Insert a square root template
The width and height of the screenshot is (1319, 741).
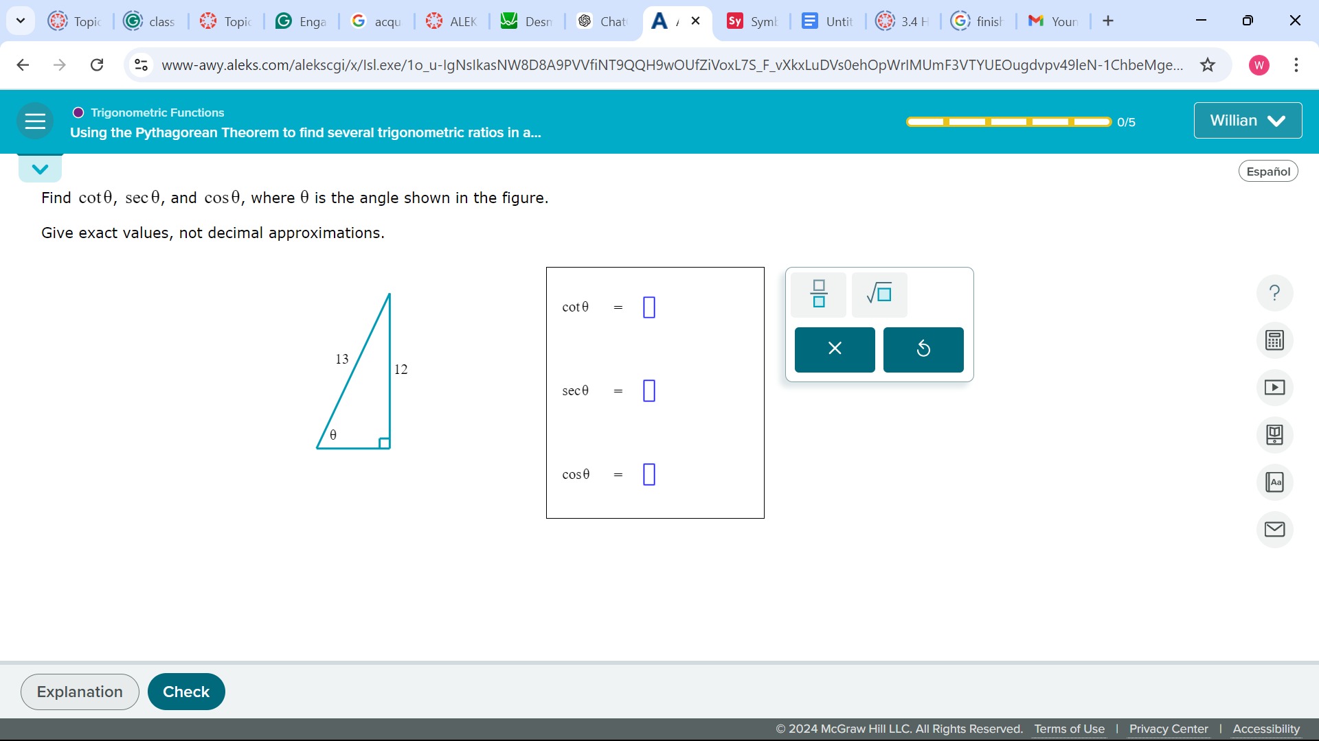pyautogui.click(x=879, y=294)
